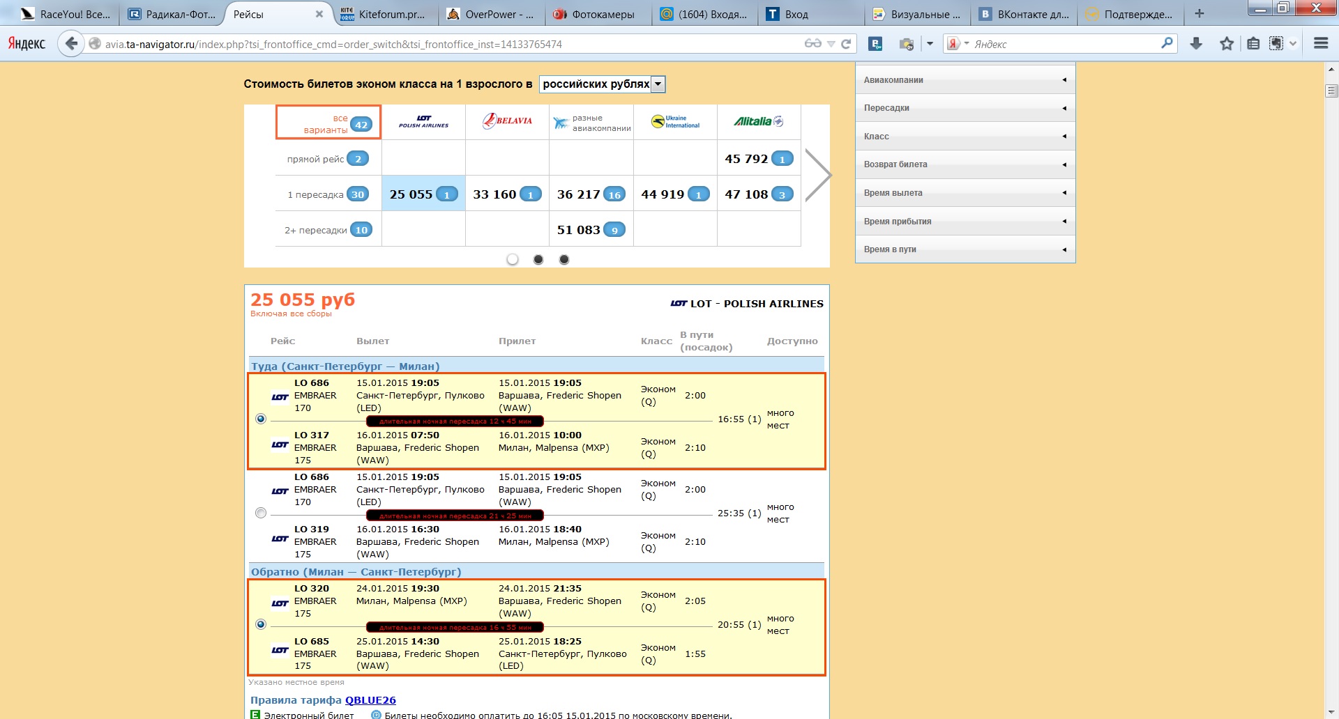The height and width of the screenshot is (719, 1339).
Task: Go to first carousel page dot
Action: [513, 259]
